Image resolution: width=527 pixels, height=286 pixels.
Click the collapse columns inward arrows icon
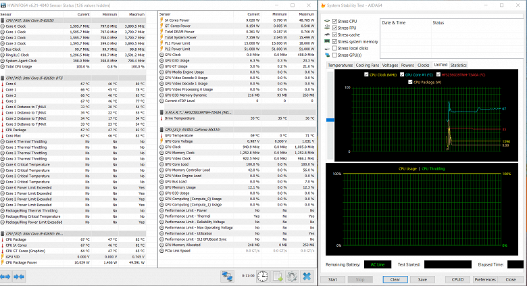(19, 277)
